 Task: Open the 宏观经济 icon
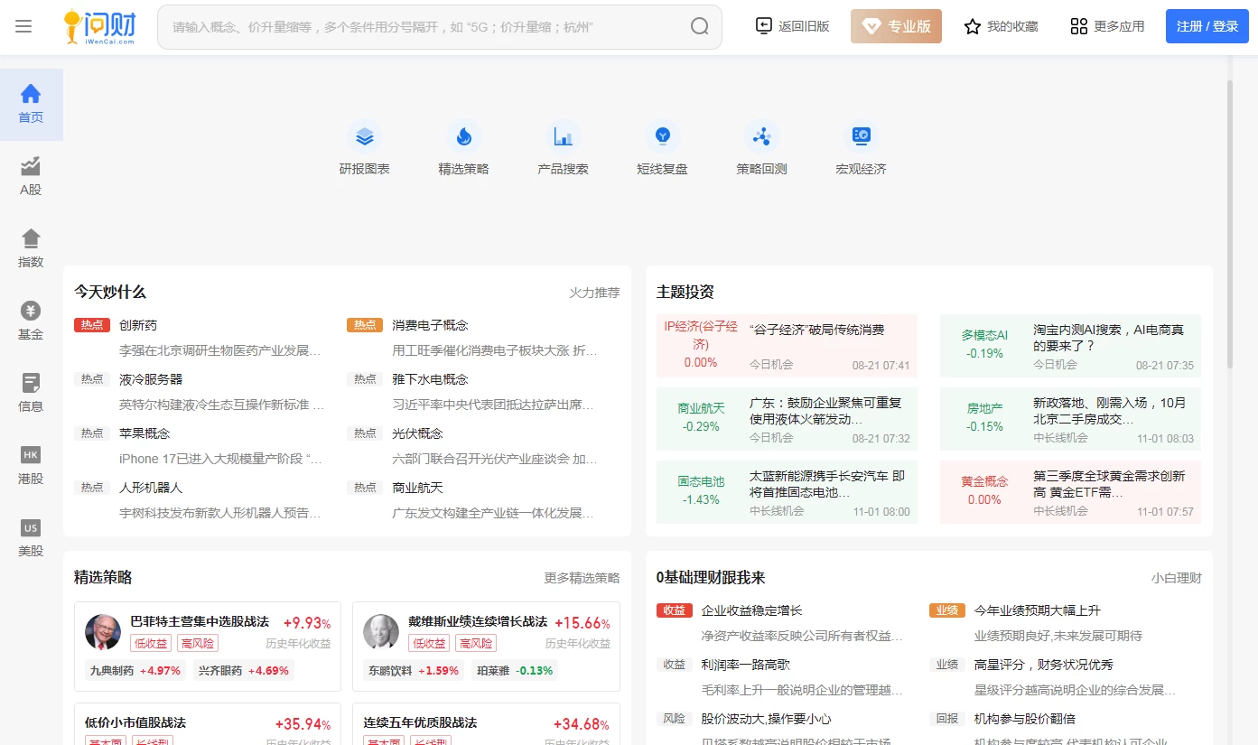coord(861,137)
